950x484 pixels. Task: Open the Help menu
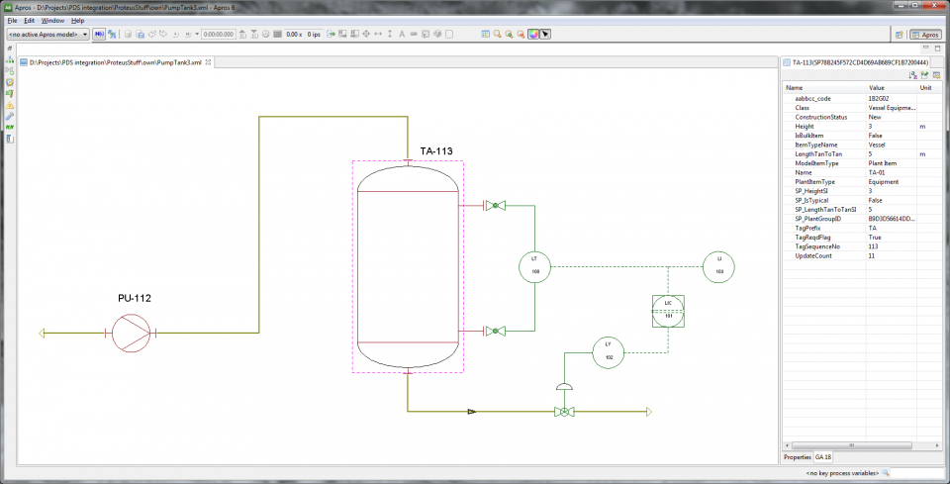[x=77, y=21]
